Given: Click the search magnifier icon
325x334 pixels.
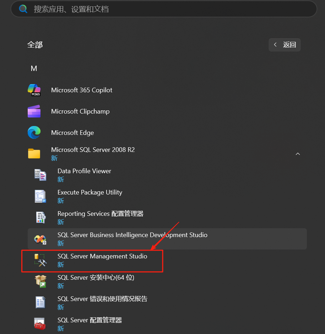Looking at the screenshot, I should click(23, 9).
